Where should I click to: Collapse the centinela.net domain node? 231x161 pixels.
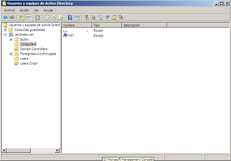pyautogui.click(x=5, y=35)
